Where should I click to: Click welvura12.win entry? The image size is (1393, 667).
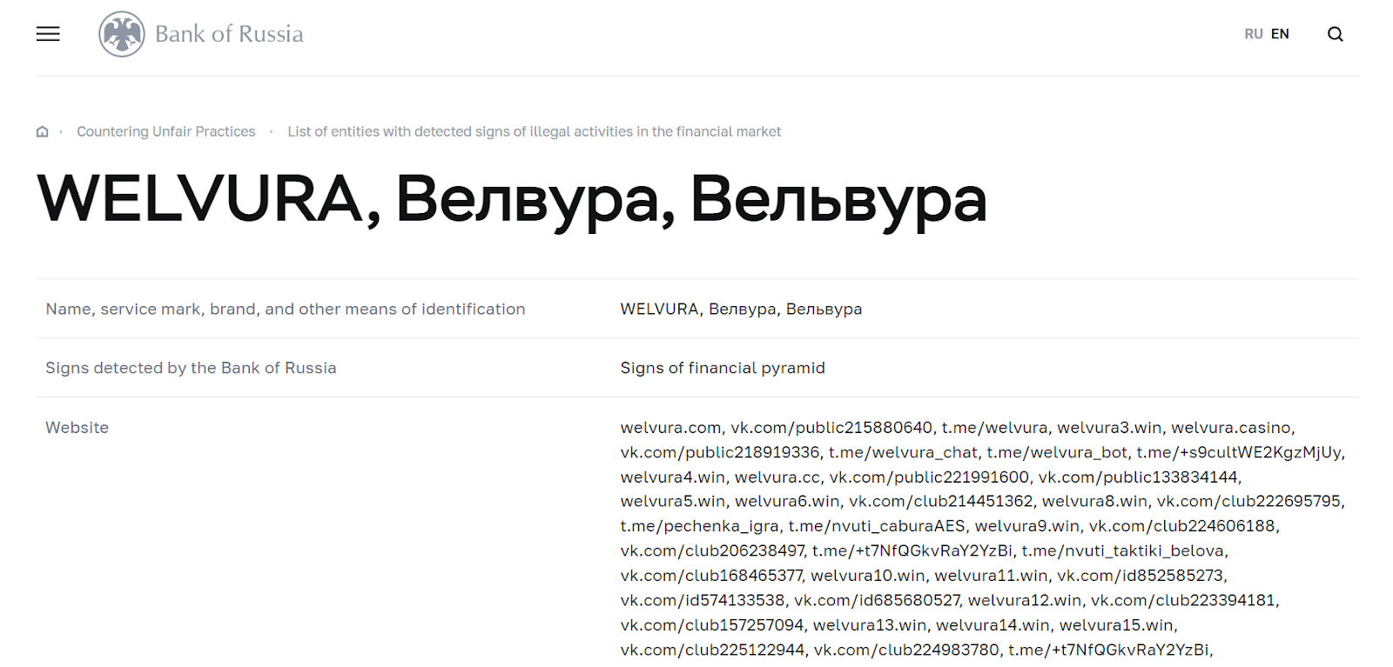1025,600
